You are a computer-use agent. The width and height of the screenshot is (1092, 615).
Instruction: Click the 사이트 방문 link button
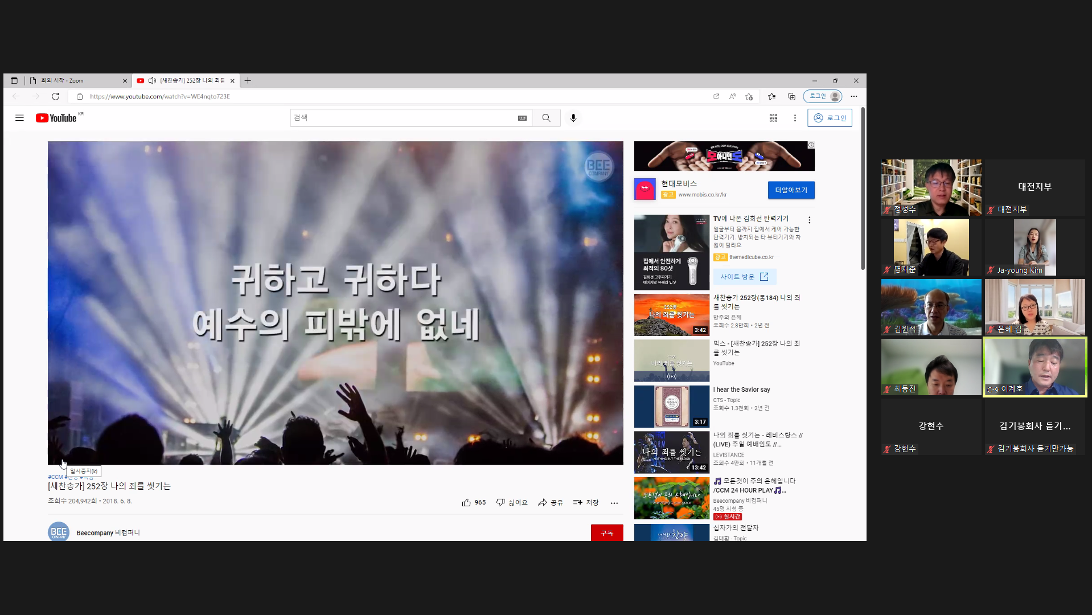tap(744, 277)
